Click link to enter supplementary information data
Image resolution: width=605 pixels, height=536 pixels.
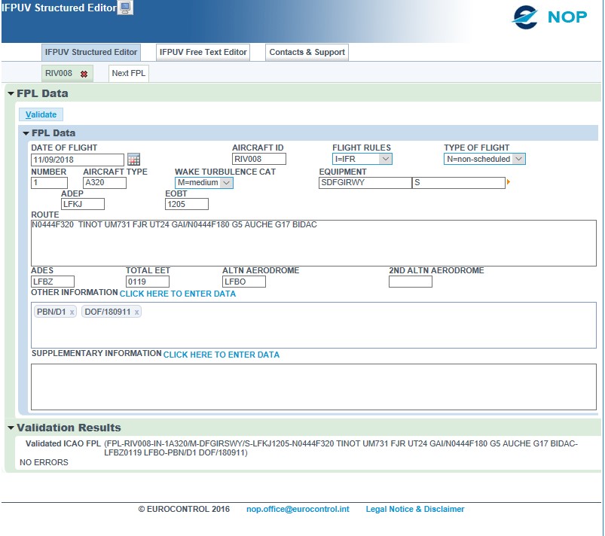pyautogui.click(x=221, y=355)
